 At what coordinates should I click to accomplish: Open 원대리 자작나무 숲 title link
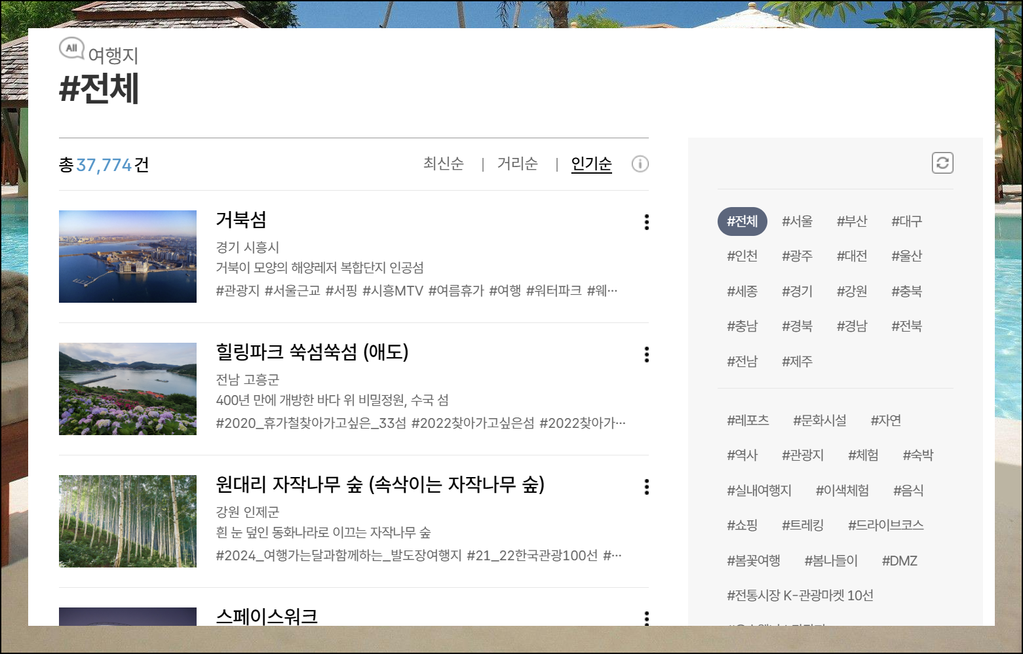click(x=380, y=484)
